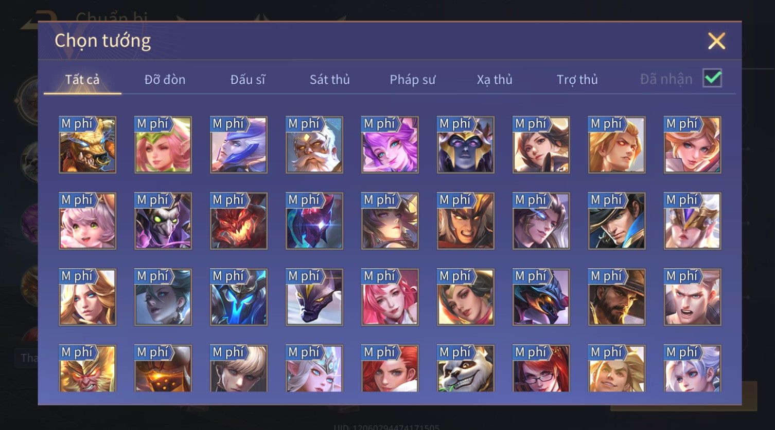Filter heroes by Đấu sĩ

pyautogui.click(x=248, y=80)
